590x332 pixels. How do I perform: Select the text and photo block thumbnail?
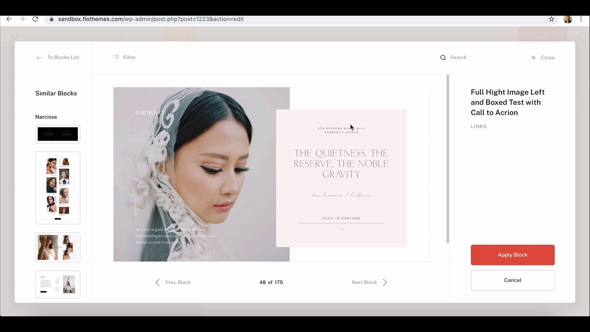click(58, 285)
